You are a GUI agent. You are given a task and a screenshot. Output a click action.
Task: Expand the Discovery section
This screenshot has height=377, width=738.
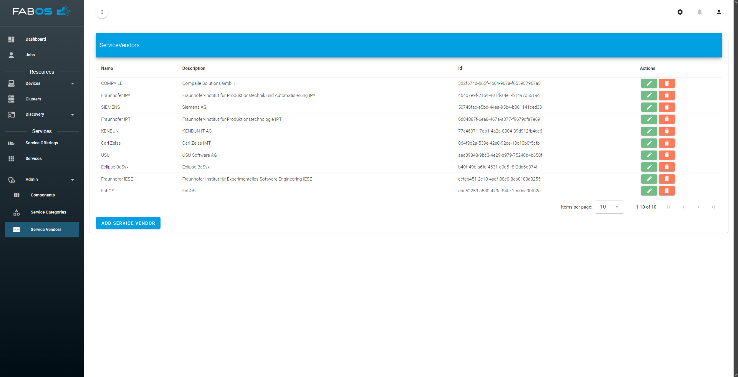[x=72, y=115]
